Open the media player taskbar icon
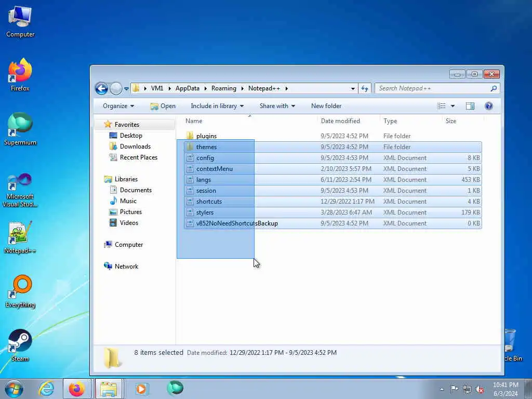 click(141, 389)
